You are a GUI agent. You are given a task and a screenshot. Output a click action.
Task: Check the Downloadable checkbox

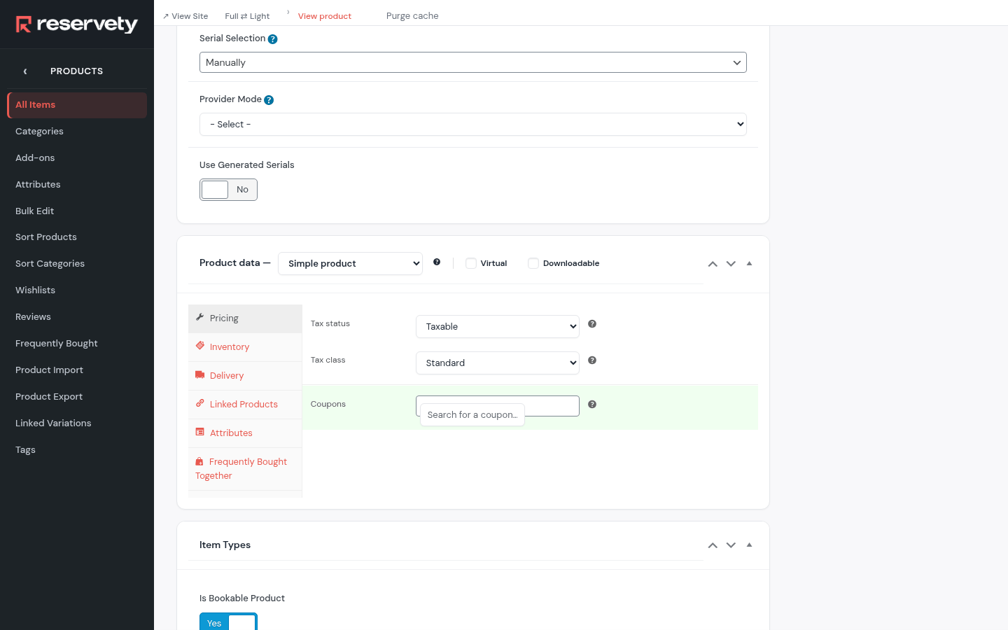coord(533,263)
